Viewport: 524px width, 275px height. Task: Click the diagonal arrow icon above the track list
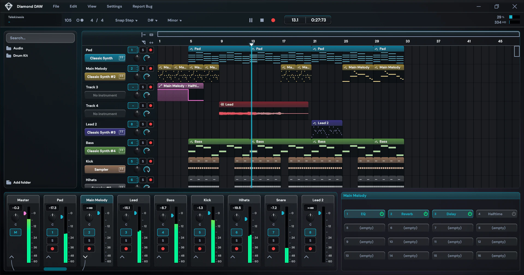pyautogui.click(x=144, y=42)
